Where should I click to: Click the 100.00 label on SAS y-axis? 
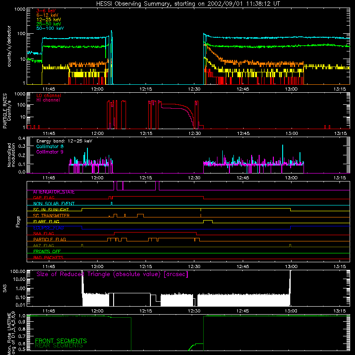[x=18, y=271]
